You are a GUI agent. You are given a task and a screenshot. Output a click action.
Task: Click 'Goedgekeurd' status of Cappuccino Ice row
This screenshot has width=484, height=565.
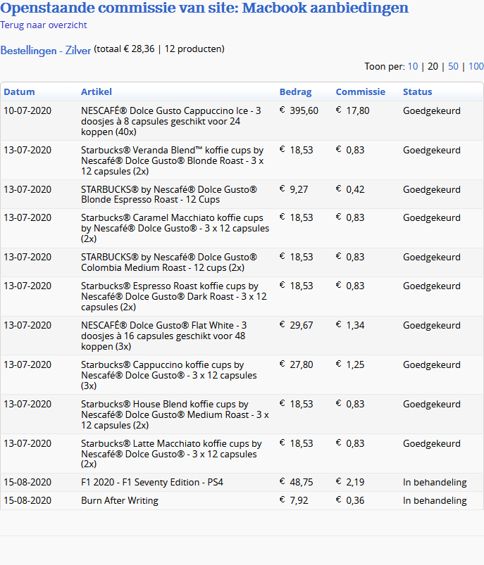click(432, 110)
